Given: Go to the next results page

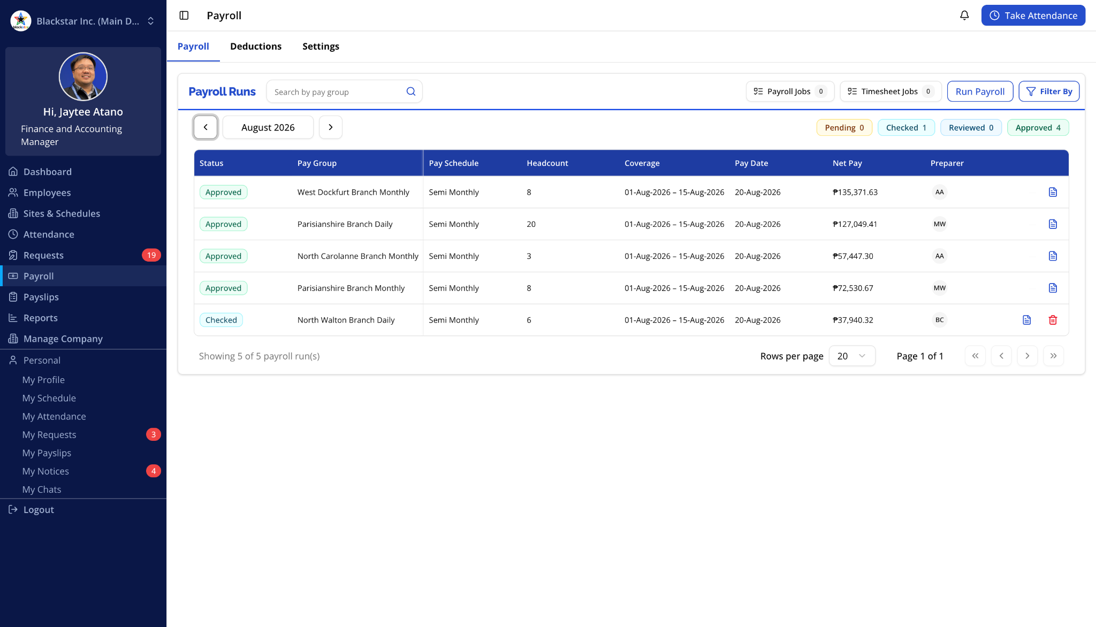Looking at the screenshot, I should pos(1027,356).
